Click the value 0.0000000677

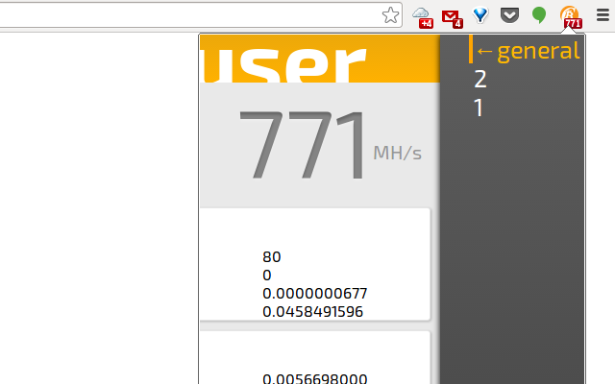(x=314, y=294)
